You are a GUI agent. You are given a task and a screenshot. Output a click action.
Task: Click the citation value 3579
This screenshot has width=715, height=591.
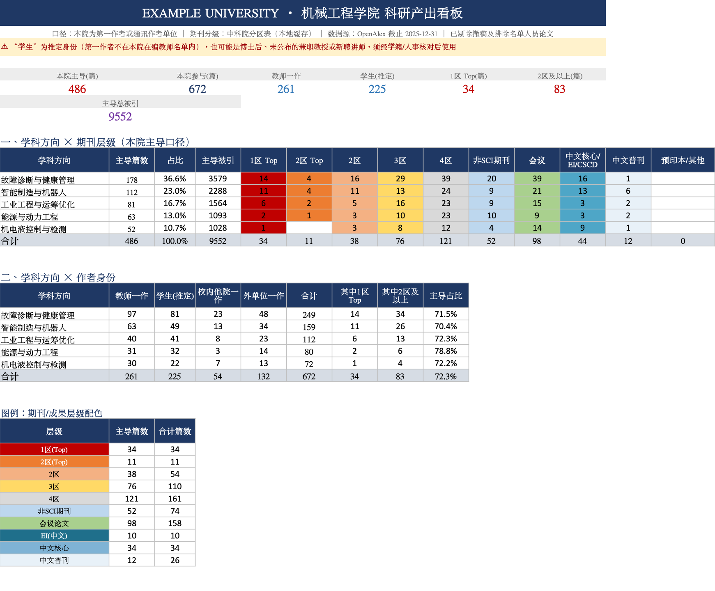[x=218, y=179]
